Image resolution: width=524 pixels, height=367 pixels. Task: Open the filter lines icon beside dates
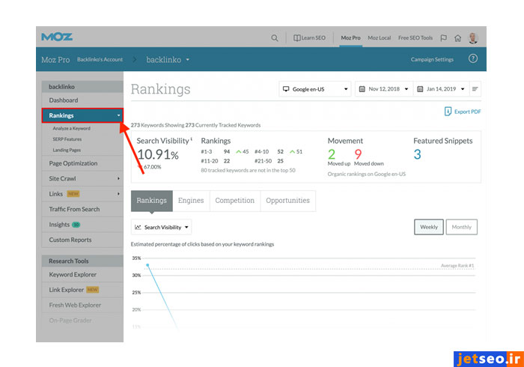475,89
